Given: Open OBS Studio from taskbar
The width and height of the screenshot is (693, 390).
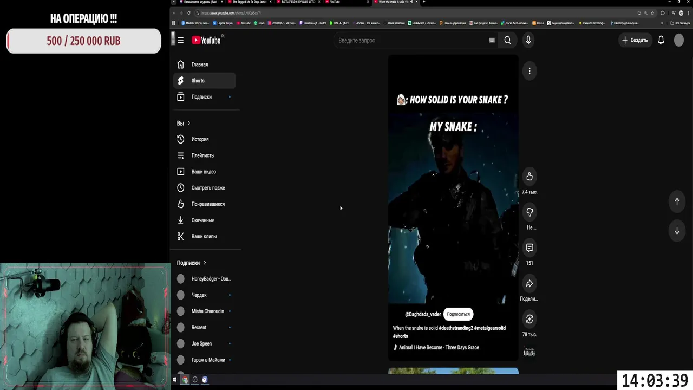Looking at the screenshot, I should [x=195, y=380].
